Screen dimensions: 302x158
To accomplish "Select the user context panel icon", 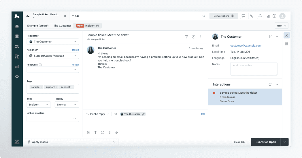I will [287, 36].
